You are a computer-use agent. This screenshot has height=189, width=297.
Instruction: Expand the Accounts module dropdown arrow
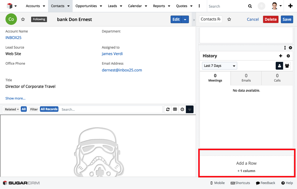click(x=44, y=6)
